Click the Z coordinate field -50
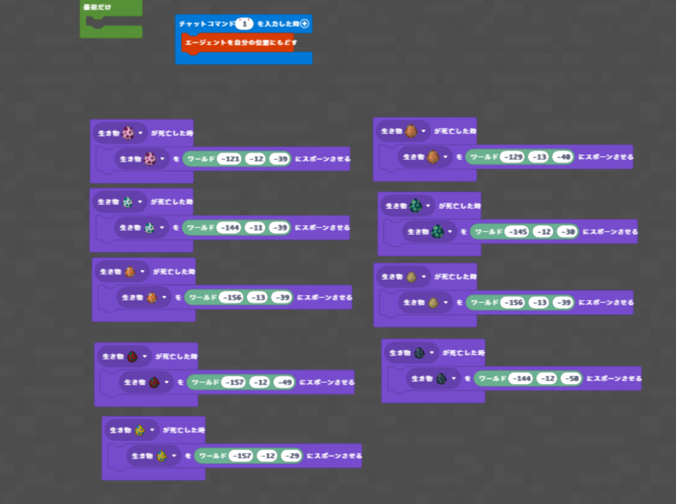The image size is (676, 504). point(572,379)
